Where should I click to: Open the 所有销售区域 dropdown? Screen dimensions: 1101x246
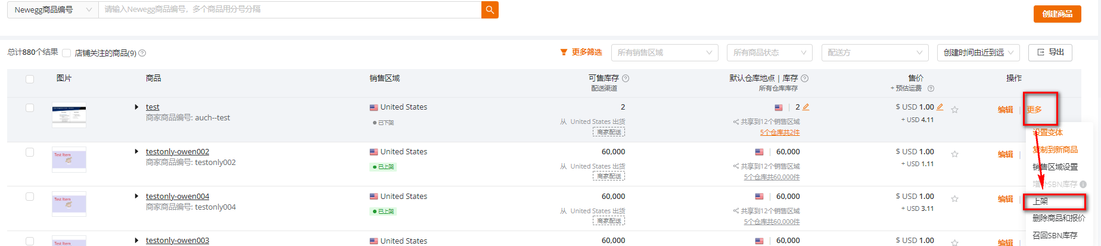(x=664, y=52)
